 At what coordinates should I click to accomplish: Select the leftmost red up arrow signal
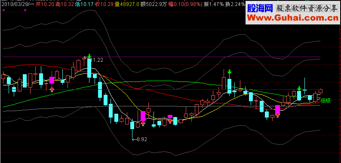[x=52, y=89]
